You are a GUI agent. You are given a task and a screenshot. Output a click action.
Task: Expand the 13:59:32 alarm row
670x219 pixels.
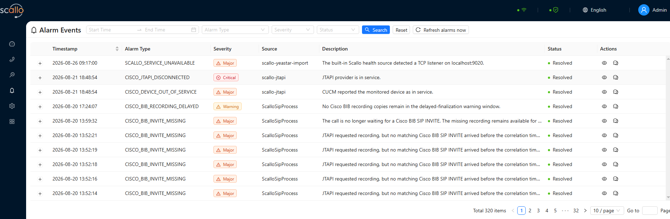pyautogui.click(x=40, y=121)
